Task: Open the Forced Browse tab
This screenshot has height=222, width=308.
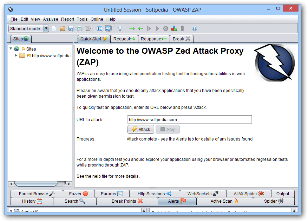Action: (37, 194)
